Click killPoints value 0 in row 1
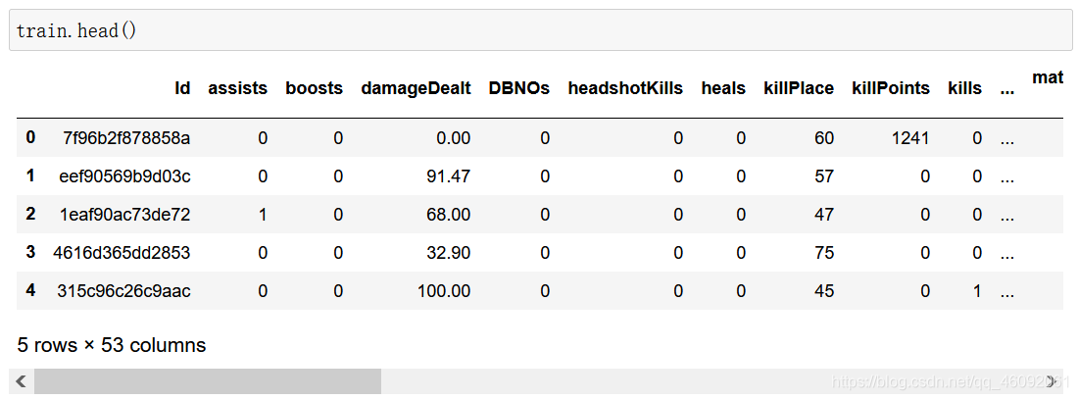 click(x=925, y=176)
